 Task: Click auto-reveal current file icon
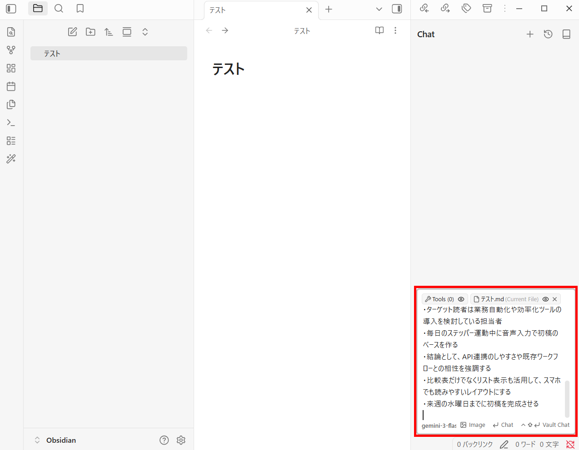[x=127, y=32]
